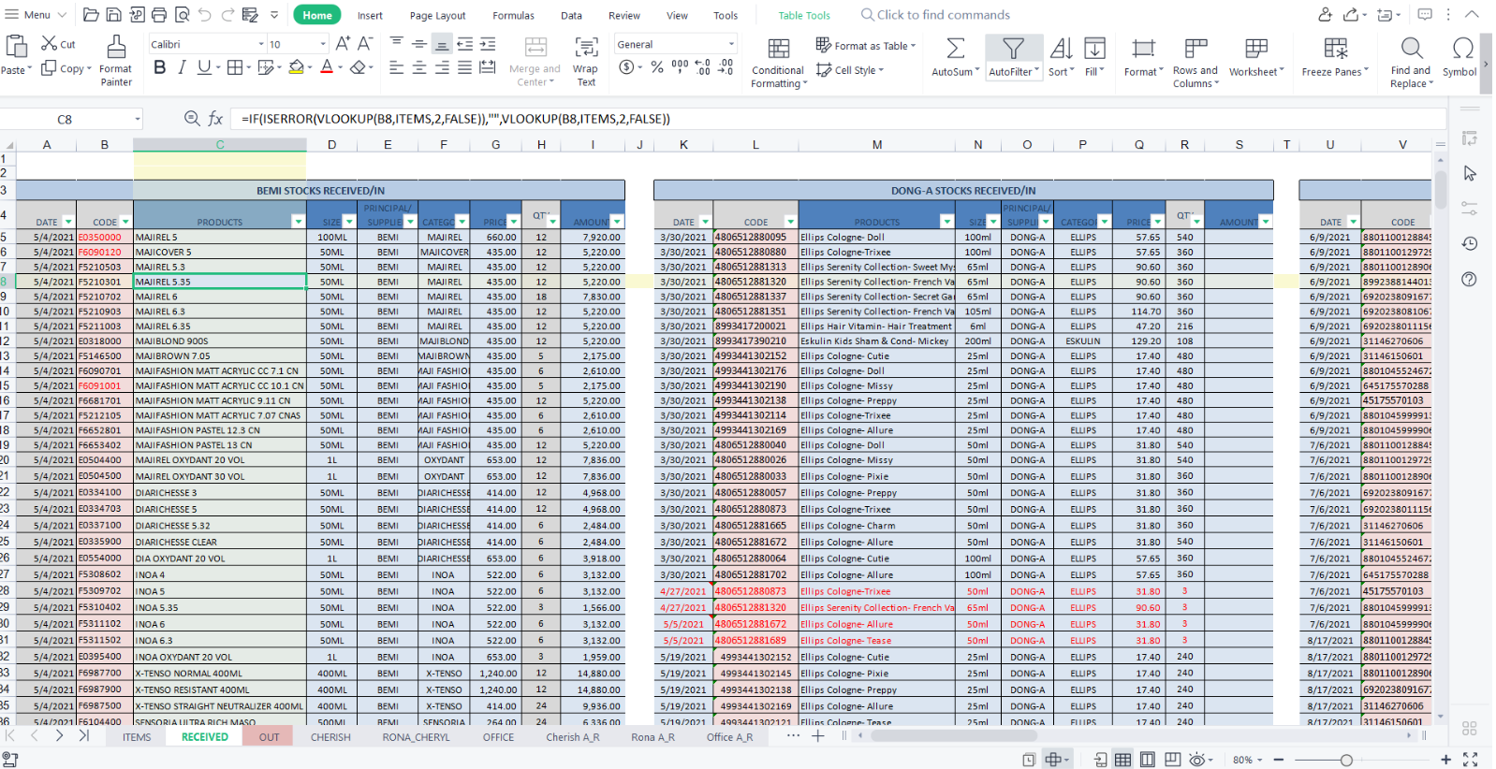Expand the Rows and Columns menu
The width and height of the screenshot is (1496, 769).
pos(1195,62)
